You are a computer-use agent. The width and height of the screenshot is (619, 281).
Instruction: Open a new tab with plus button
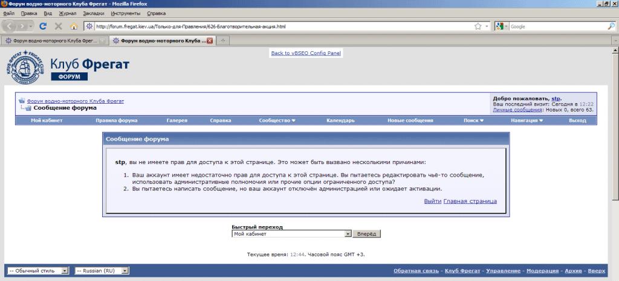click(x=223, y=41)
